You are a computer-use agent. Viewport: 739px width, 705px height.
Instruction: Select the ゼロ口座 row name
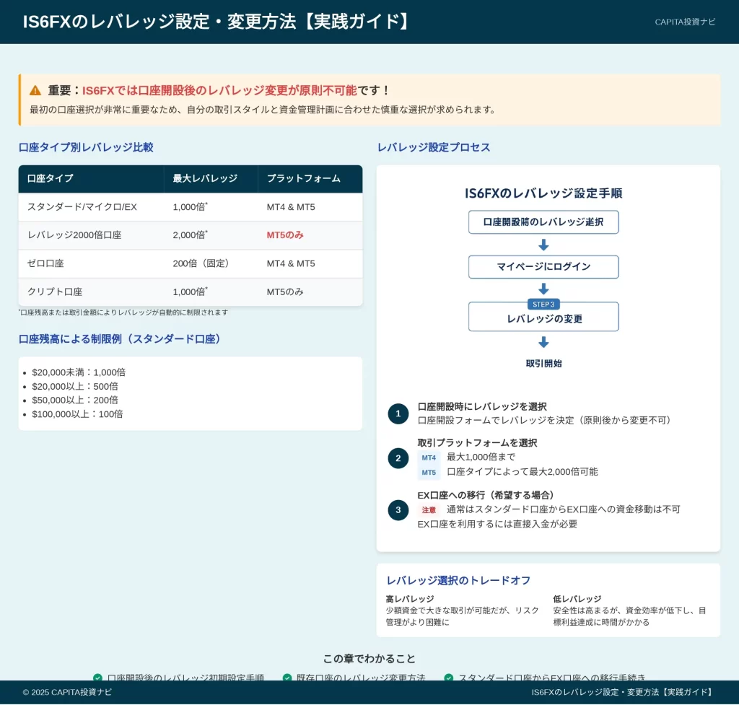pyautogui.click(x=45, y=263)
